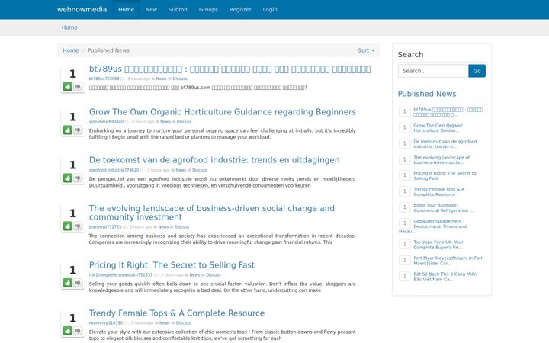The image size is (549, 343).
Task: Click vote count box beside sidebar Top Vape Pens
Action: (405, 244)
